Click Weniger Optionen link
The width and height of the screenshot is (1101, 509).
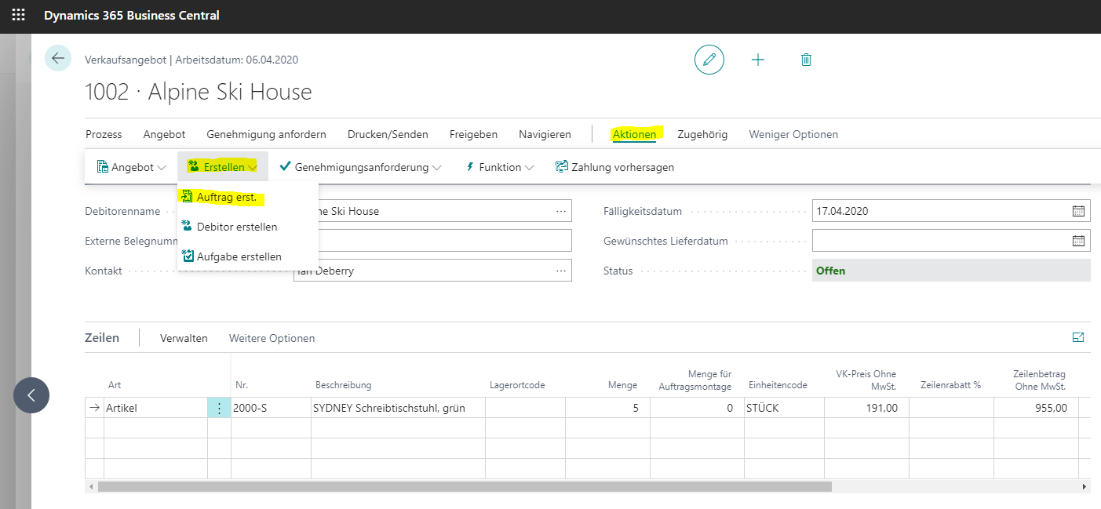(793, 134)
